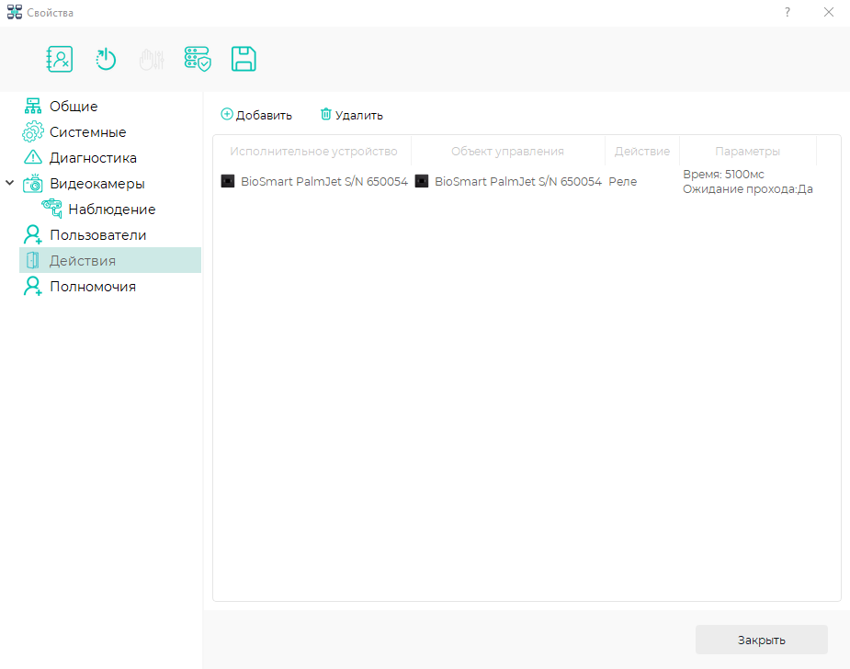Select the Наблюдение sub-item
850x669 pixels.
[x=112, y=210]
